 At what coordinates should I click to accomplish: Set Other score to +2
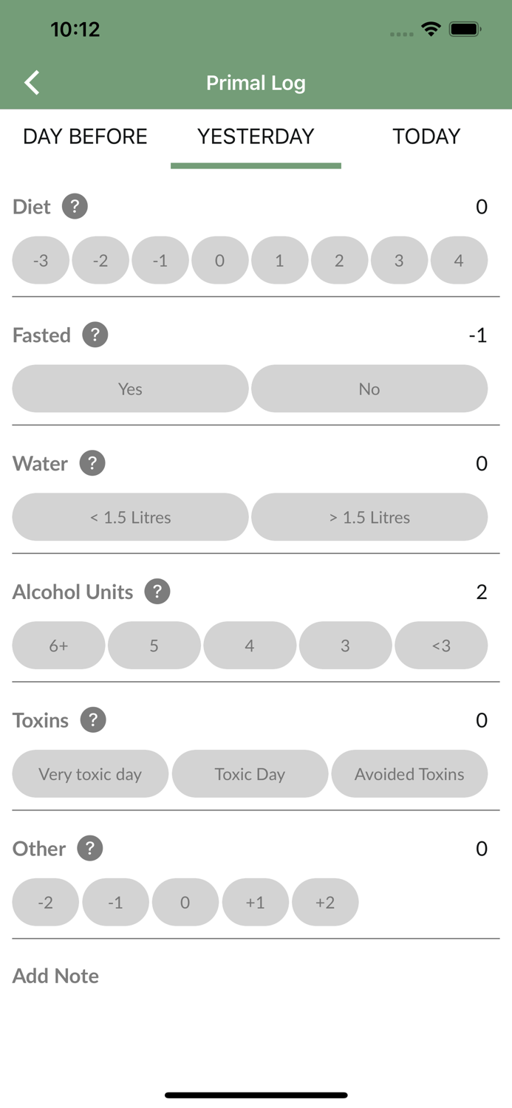325,902
